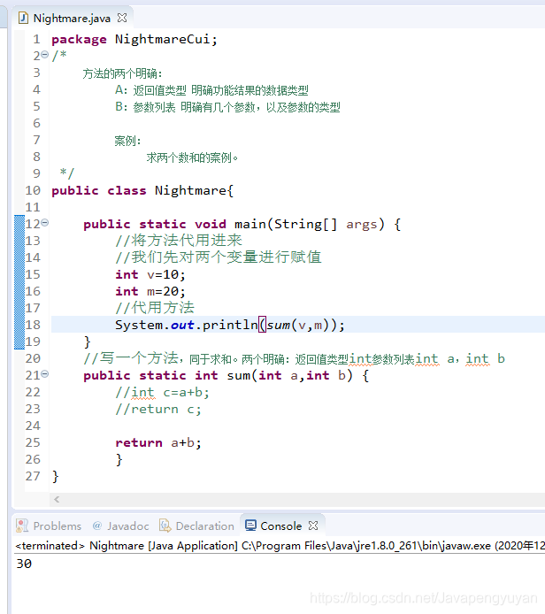The image size is (545, 614).
Task: Close the Nightmare.java editor tab
Action: click(122, 18)
